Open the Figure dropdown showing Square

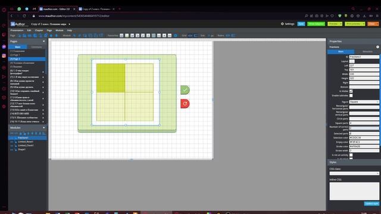click(x=364, y=102)
